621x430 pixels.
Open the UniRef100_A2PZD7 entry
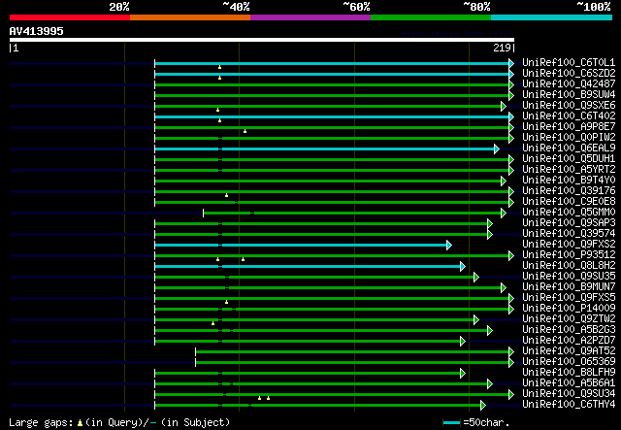(569, 341)
